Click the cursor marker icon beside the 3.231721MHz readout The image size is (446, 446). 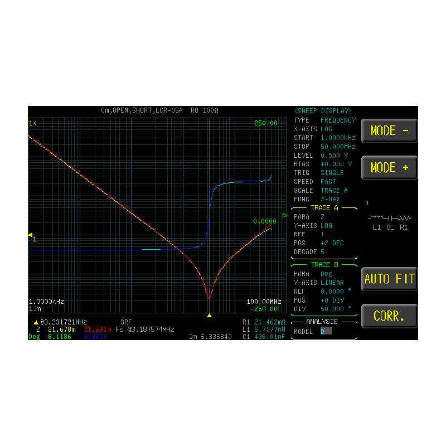click(x=36, y=322)
